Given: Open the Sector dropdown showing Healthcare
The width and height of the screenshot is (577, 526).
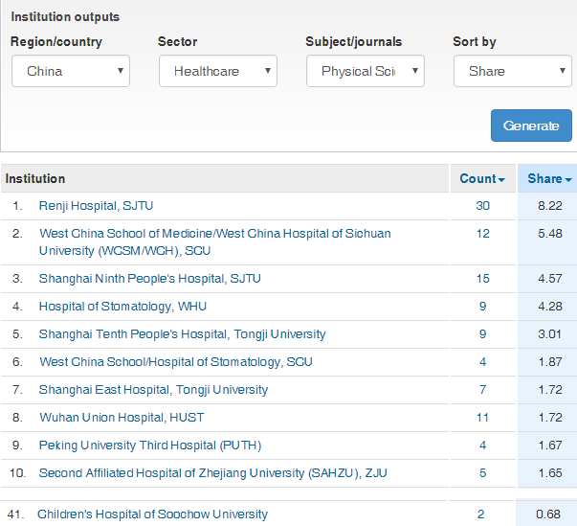Looking at the screenshot, I should point(218,71).
